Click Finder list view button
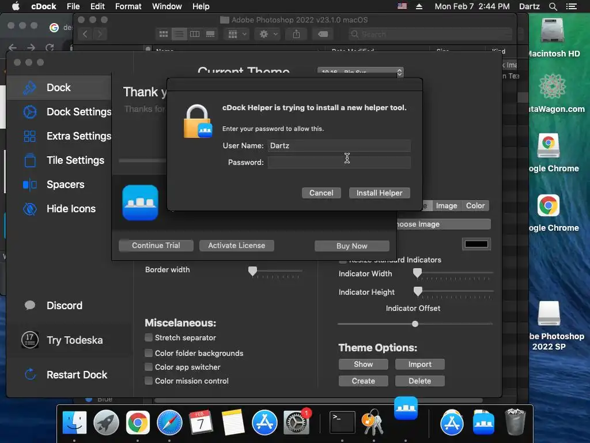This screenshot has width=590, height=443. (x=179, y=34)
